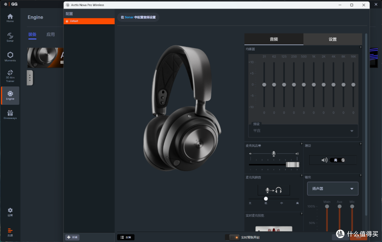Click the loud speaker icon in mic volume

[x=297, y=153]
